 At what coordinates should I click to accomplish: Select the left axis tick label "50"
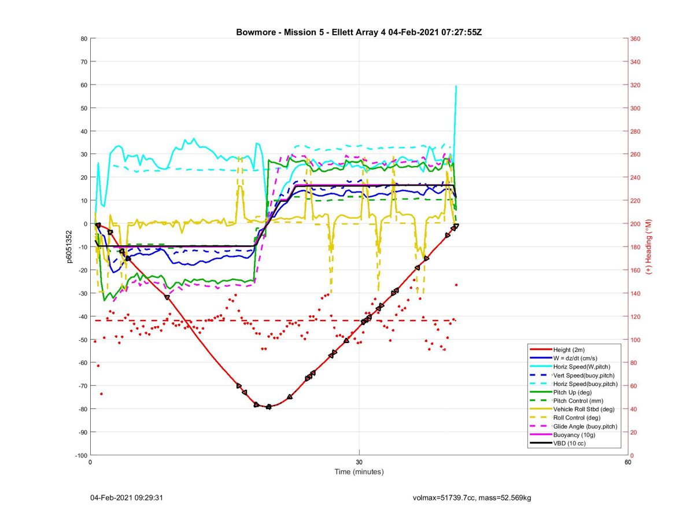(84, 108)
